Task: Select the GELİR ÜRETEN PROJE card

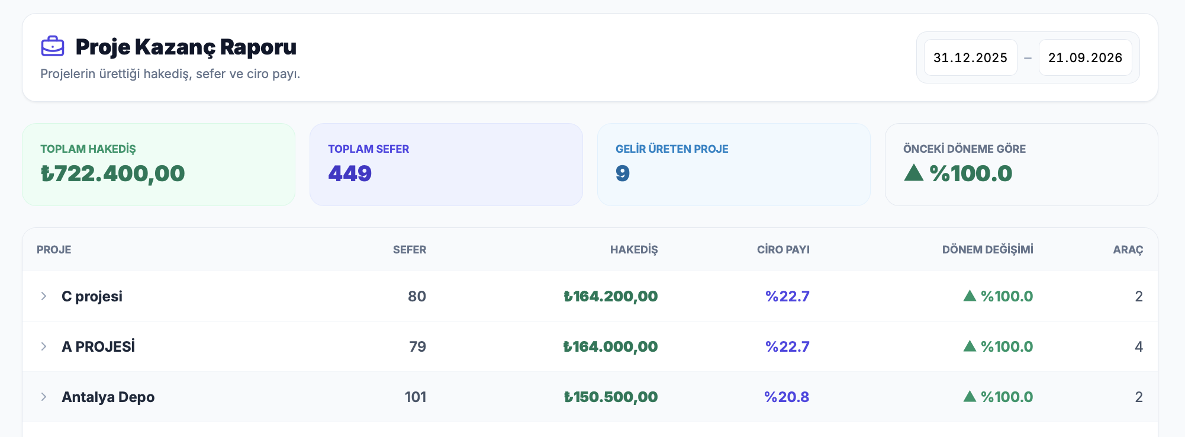Action: [x=734, y=165]
